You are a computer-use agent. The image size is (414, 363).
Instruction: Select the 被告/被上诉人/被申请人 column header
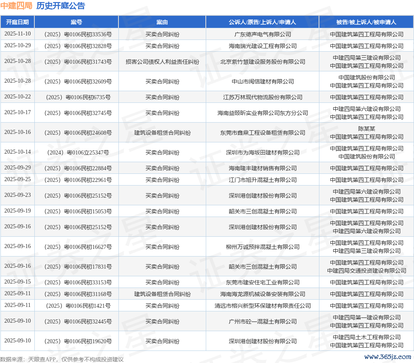coord(366,22)
